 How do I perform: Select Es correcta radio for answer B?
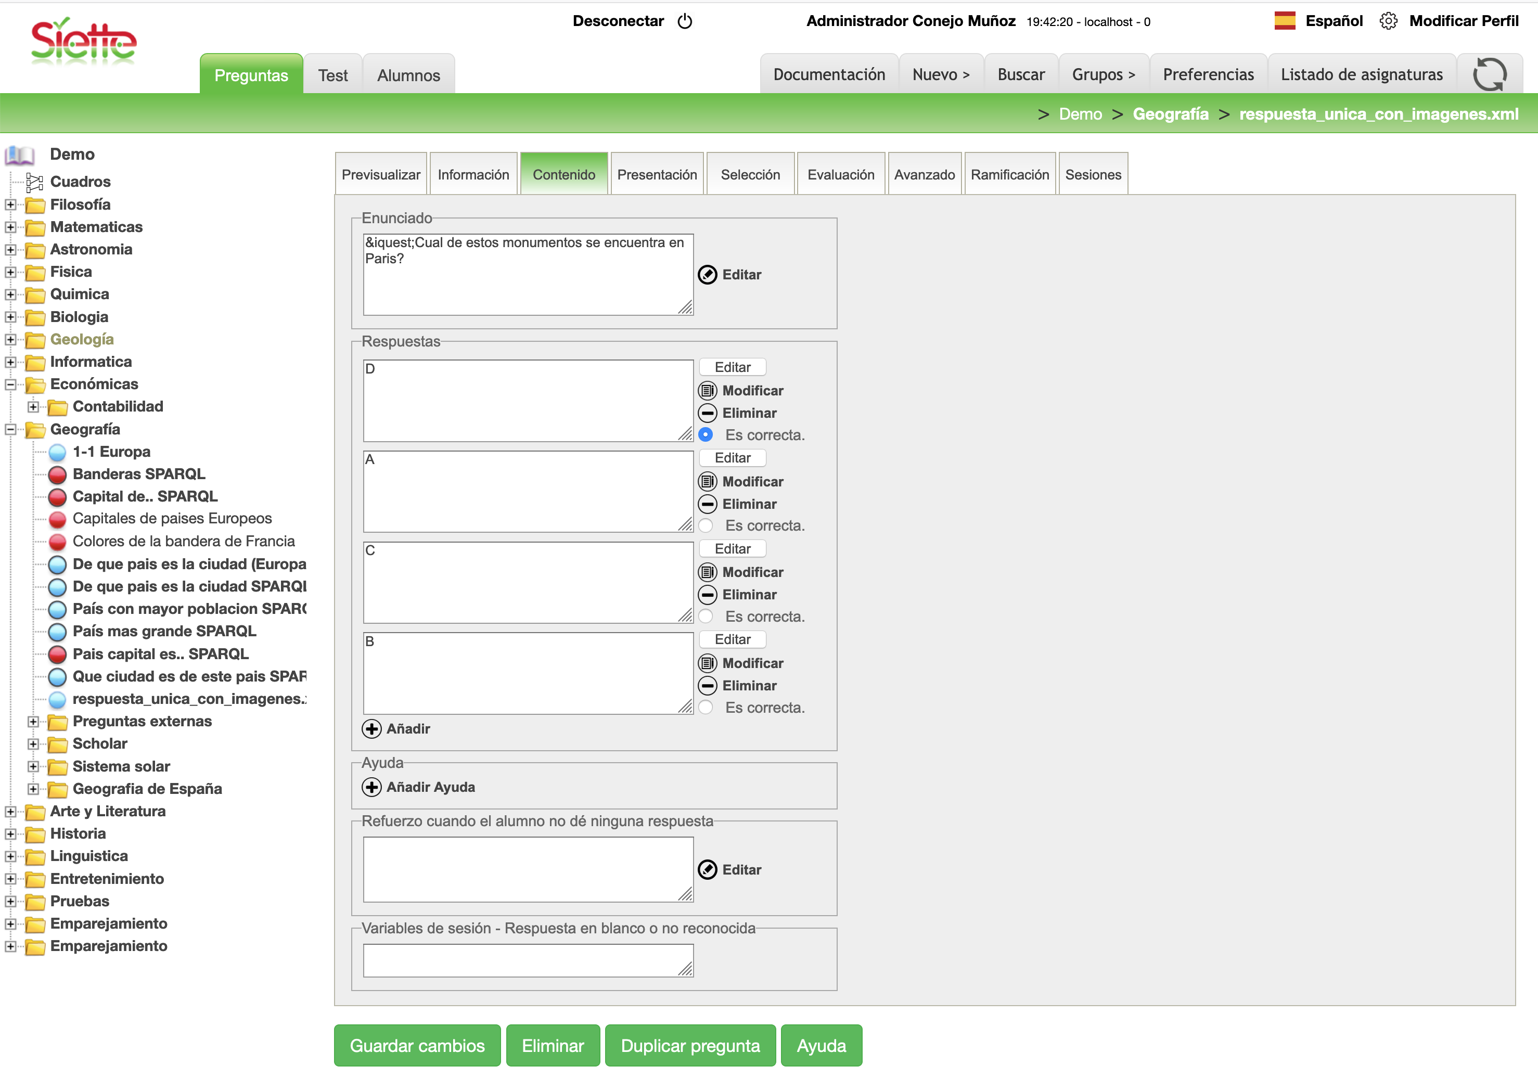tap(706, 707)
